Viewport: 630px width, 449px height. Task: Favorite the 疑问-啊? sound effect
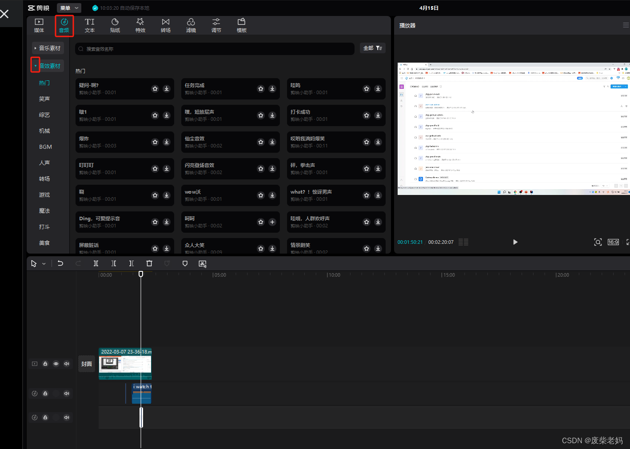[155, 89]
